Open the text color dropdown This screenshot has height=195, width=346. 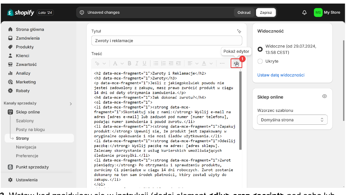[x=207, y=63]
